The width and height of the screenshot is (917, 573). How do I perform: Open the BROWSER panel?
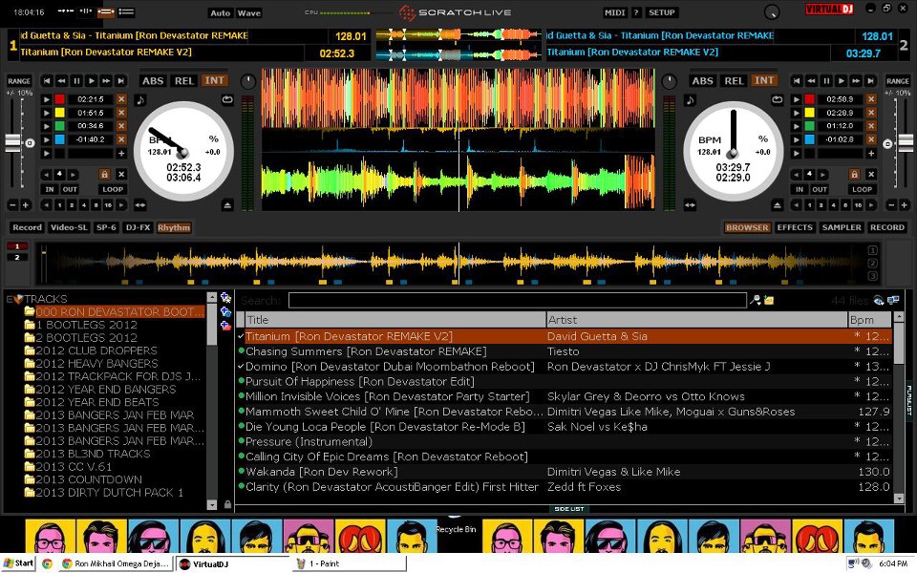[x=747, y=227]
